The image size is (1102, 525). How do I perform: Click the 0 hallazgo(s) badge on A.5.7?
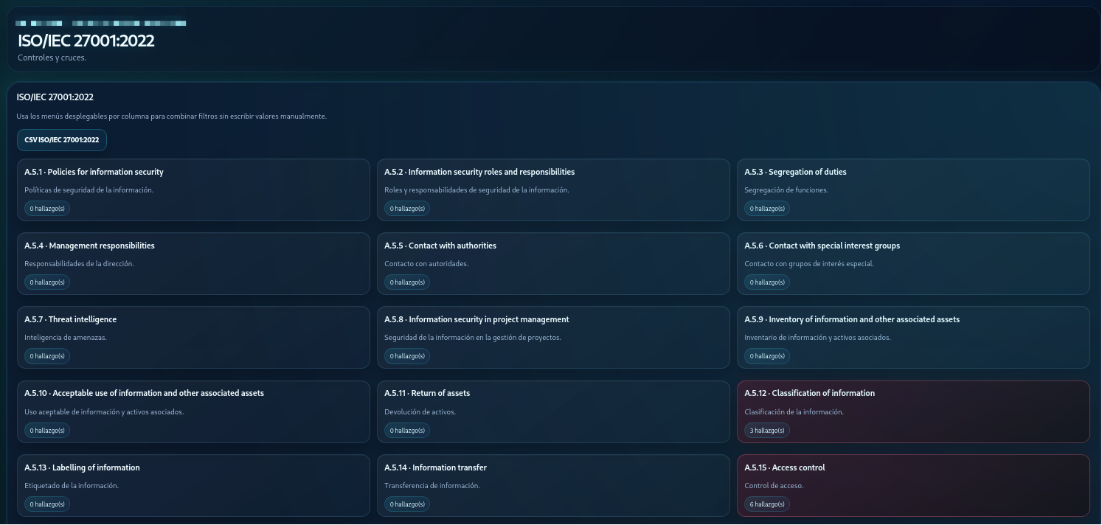47,356
